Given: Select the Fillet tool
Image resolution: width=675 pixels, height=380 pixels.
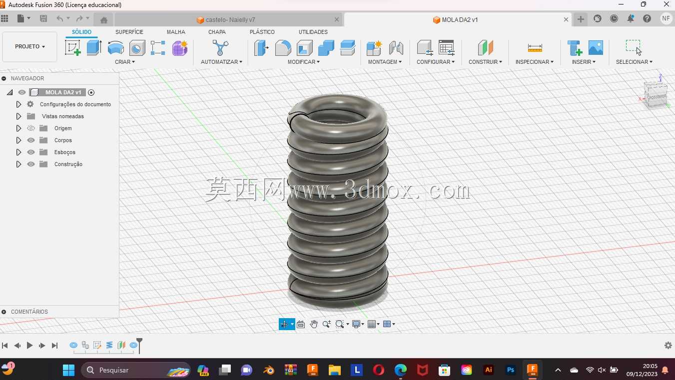Looking at the screenshot, I should coord(283,48).
